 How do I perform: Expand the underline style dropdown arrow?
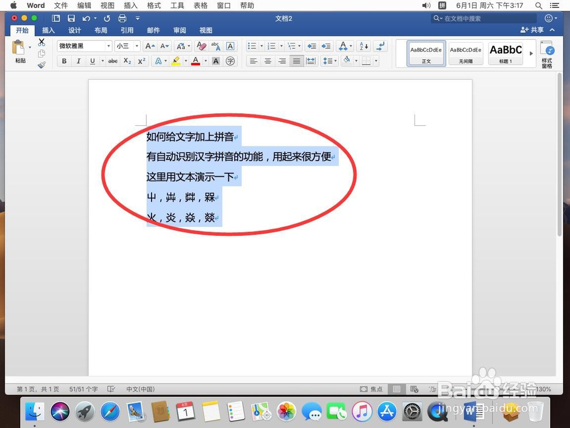(x=103, y=61)
